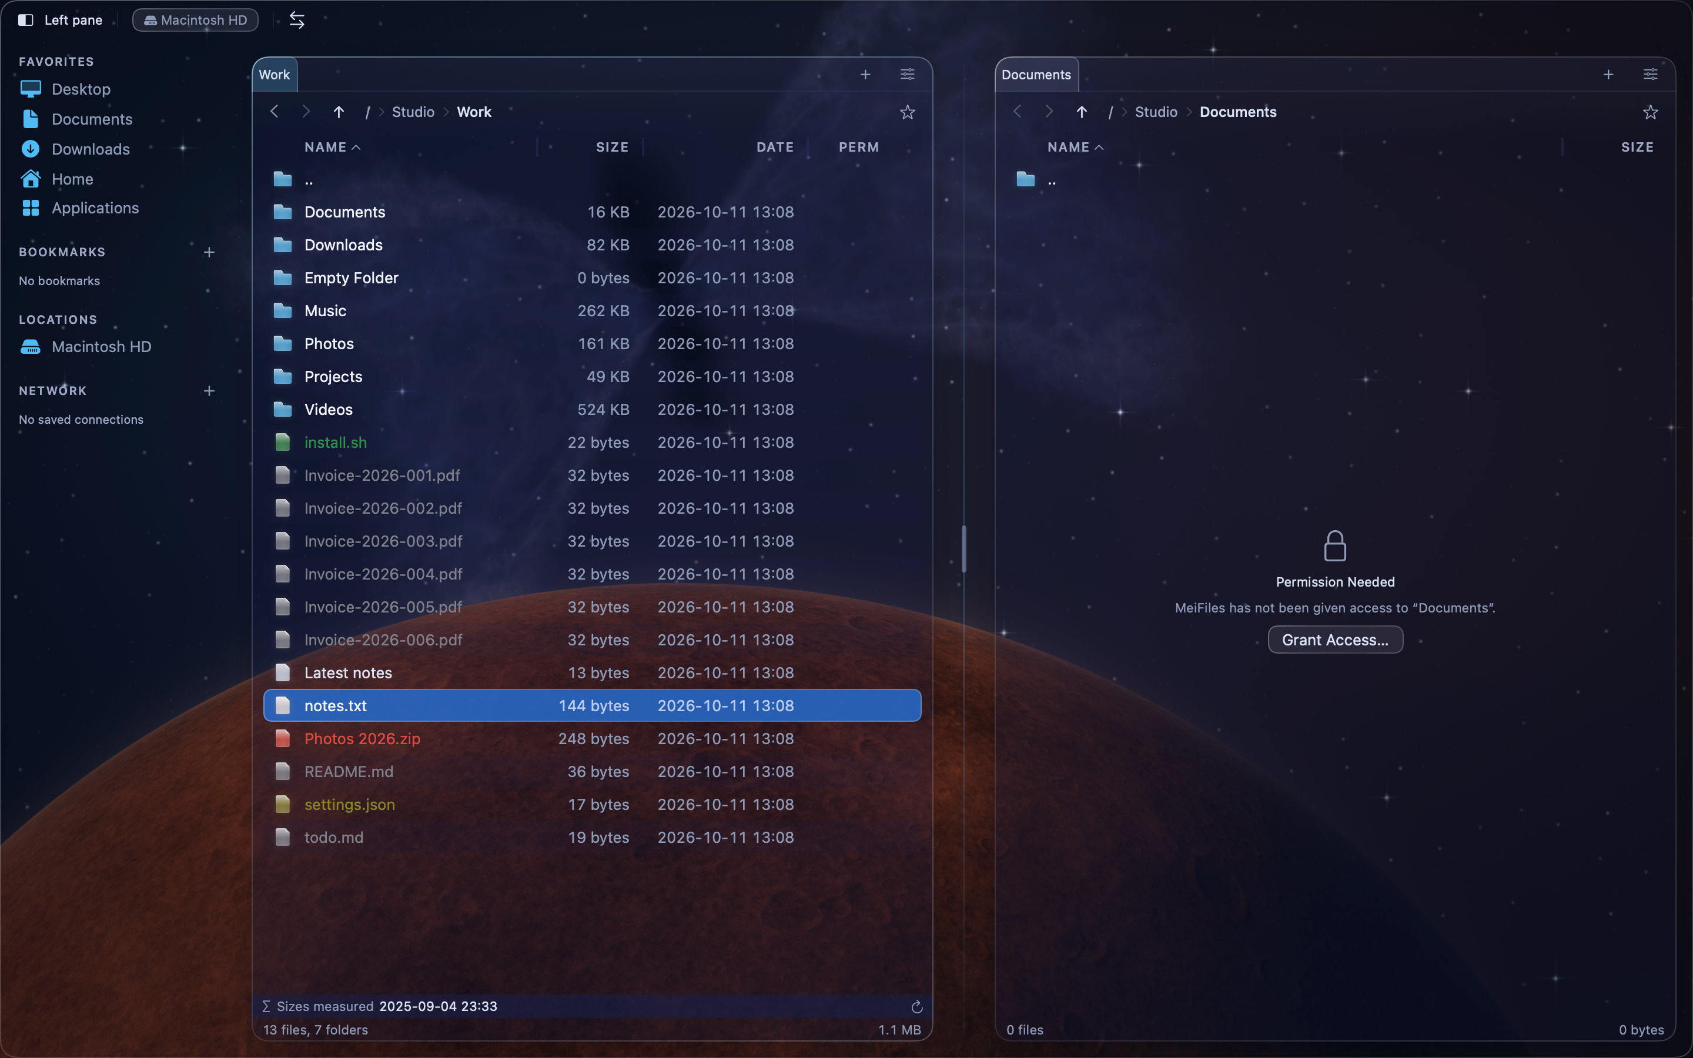Click Studio breadcrumb in Documents pane
This screenshot has width=1693, height=1058.
(1156, 112)
